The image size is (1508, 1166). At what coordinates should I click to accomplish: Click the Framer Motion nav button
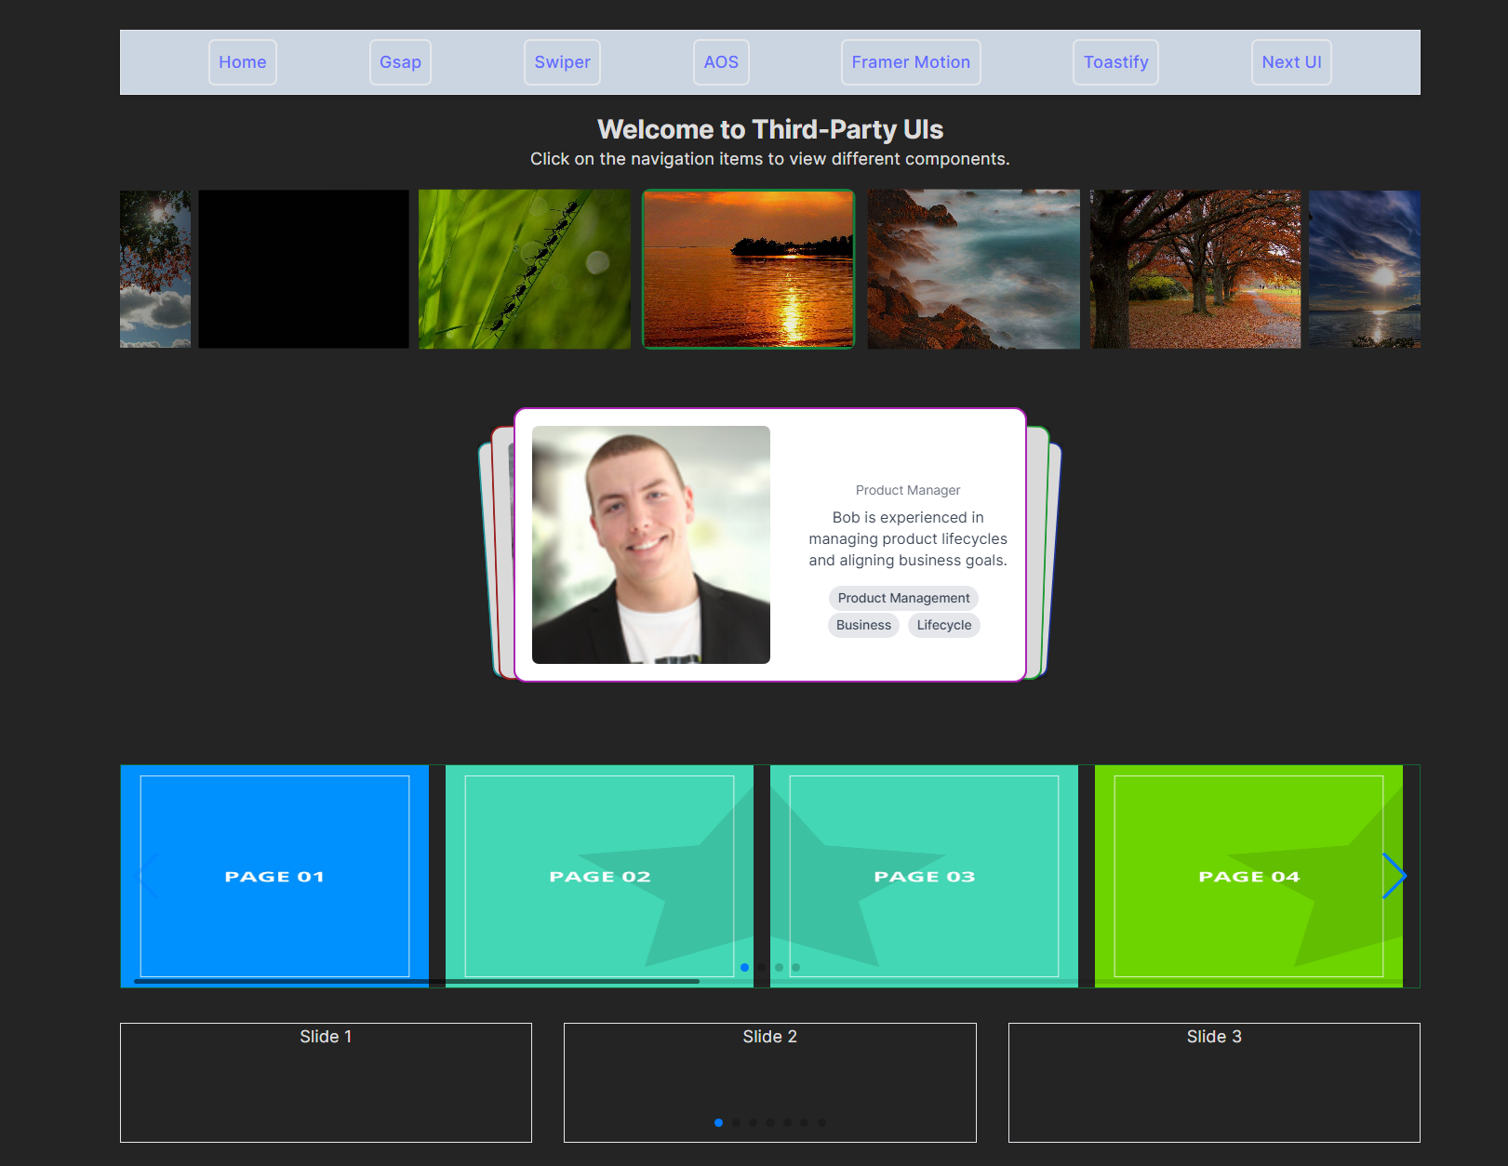pyautogui.click(x=911, y=62)
